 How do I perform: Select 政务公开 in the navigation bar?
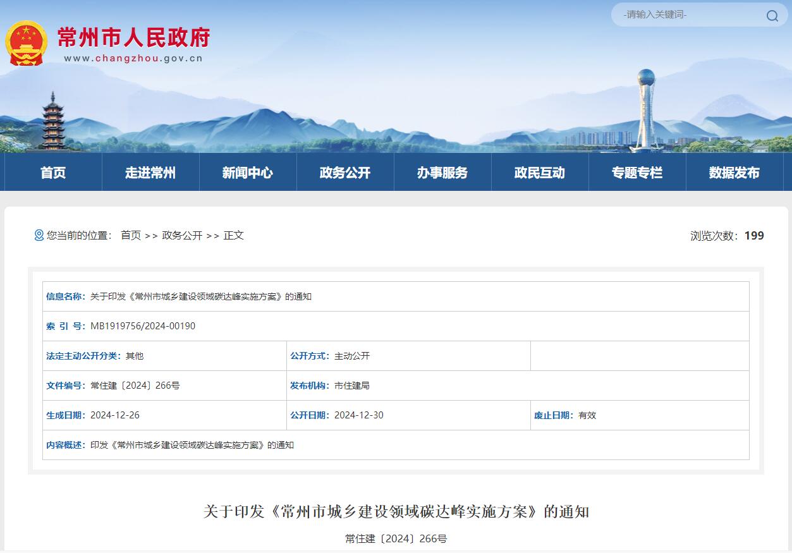[x=345, y=173]
